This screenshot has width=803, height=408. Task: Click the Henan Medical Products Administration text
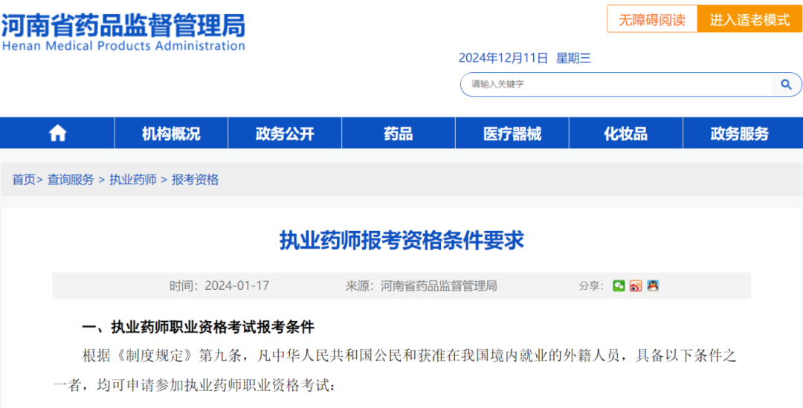click(x=123, y=46)
